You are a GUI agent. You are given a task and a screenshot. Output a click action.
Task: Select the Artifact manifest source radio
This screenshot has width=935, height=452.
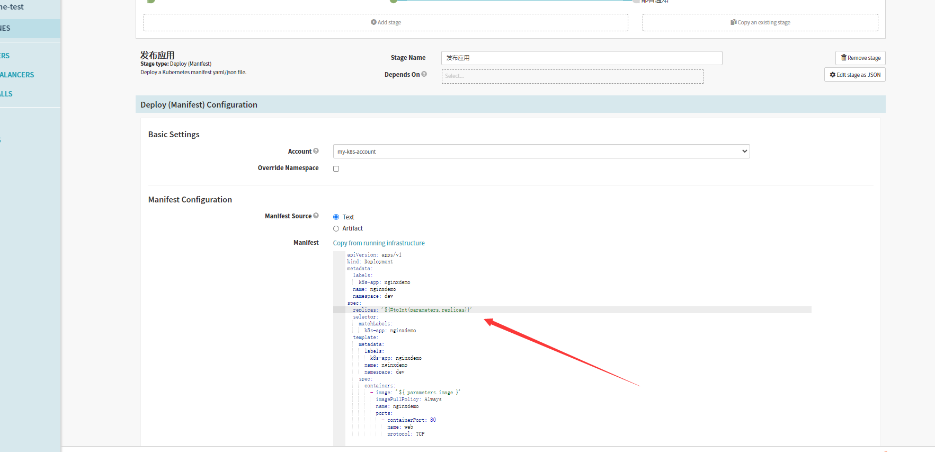coord(336,228)
